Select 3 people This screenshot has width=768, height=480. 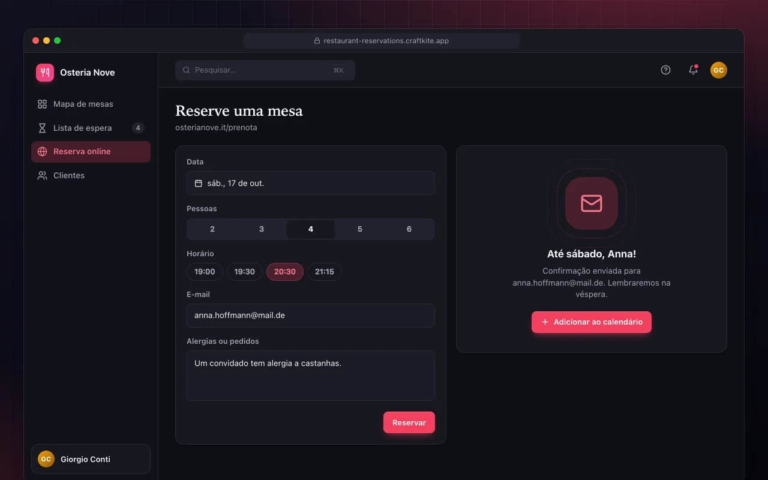262,229
